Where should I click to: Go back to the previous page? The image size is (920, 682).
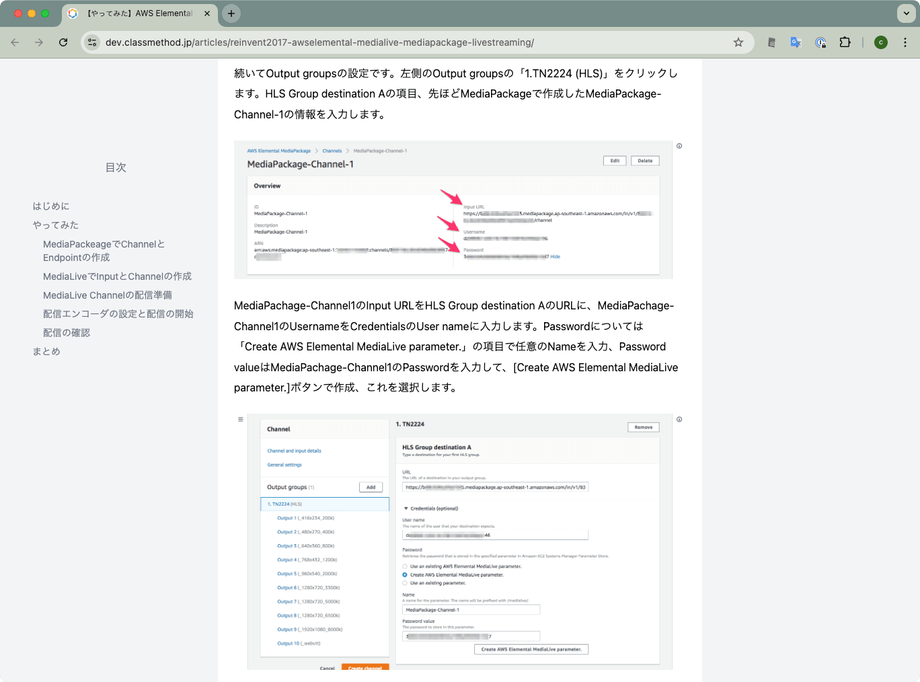15,42
